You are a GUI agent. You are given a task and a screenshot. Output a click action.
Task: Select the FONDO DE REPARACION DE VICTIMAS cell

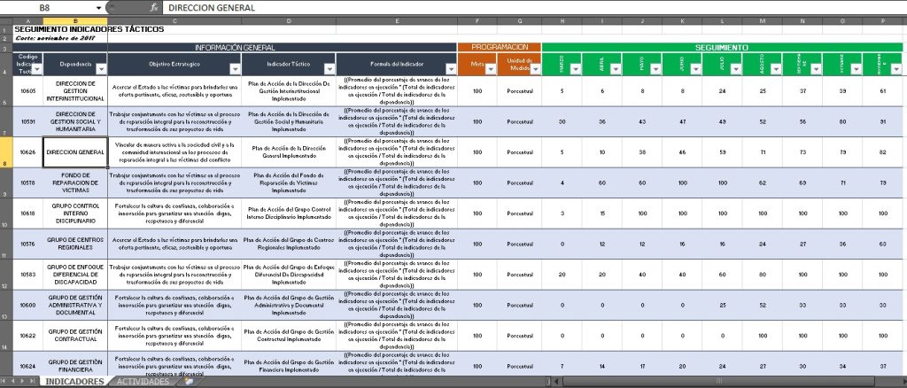click(x=75, y=182)
